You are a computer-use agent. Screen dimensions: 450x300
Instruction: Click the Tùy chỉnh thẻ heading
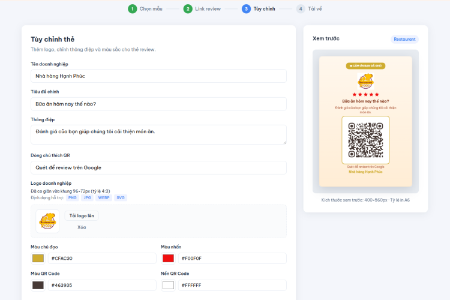(x=53, y=40)
